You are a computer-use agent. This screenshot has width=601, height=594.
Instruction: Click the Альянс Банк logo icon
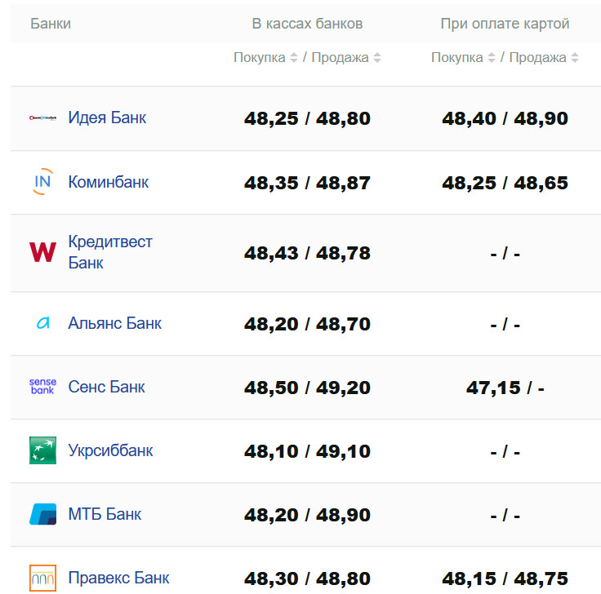pos(42,323)
